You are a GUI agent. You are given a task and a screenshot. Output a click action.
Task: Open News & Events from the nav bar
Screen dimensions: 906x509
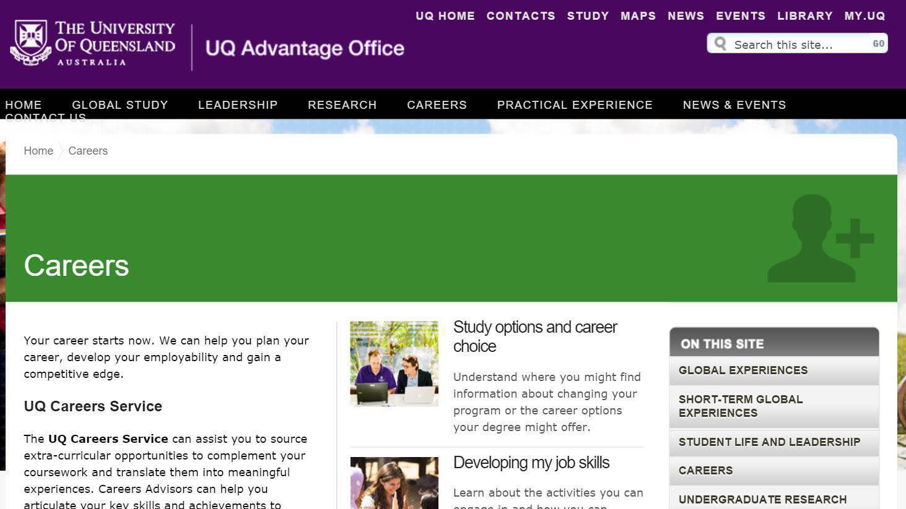point(734,105)
